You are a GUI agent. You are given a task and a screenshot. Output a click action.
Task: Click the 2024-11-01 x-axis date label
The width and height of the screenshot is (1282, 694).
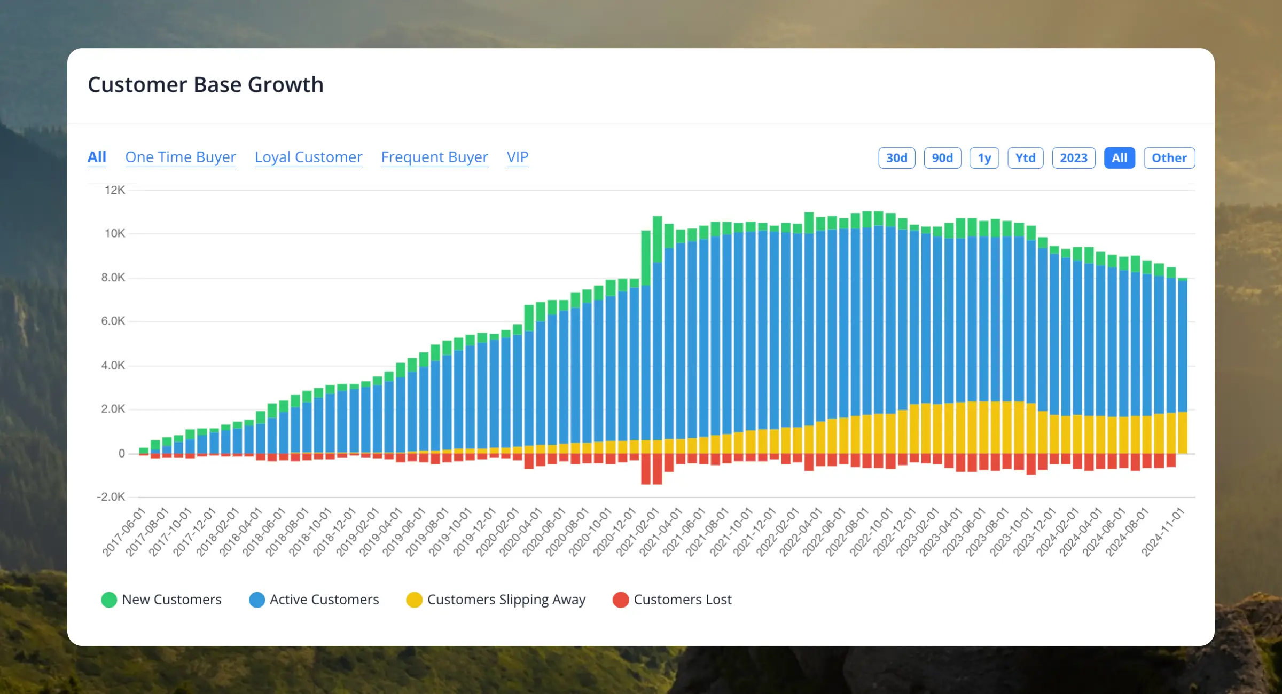tap(1163, 532)
